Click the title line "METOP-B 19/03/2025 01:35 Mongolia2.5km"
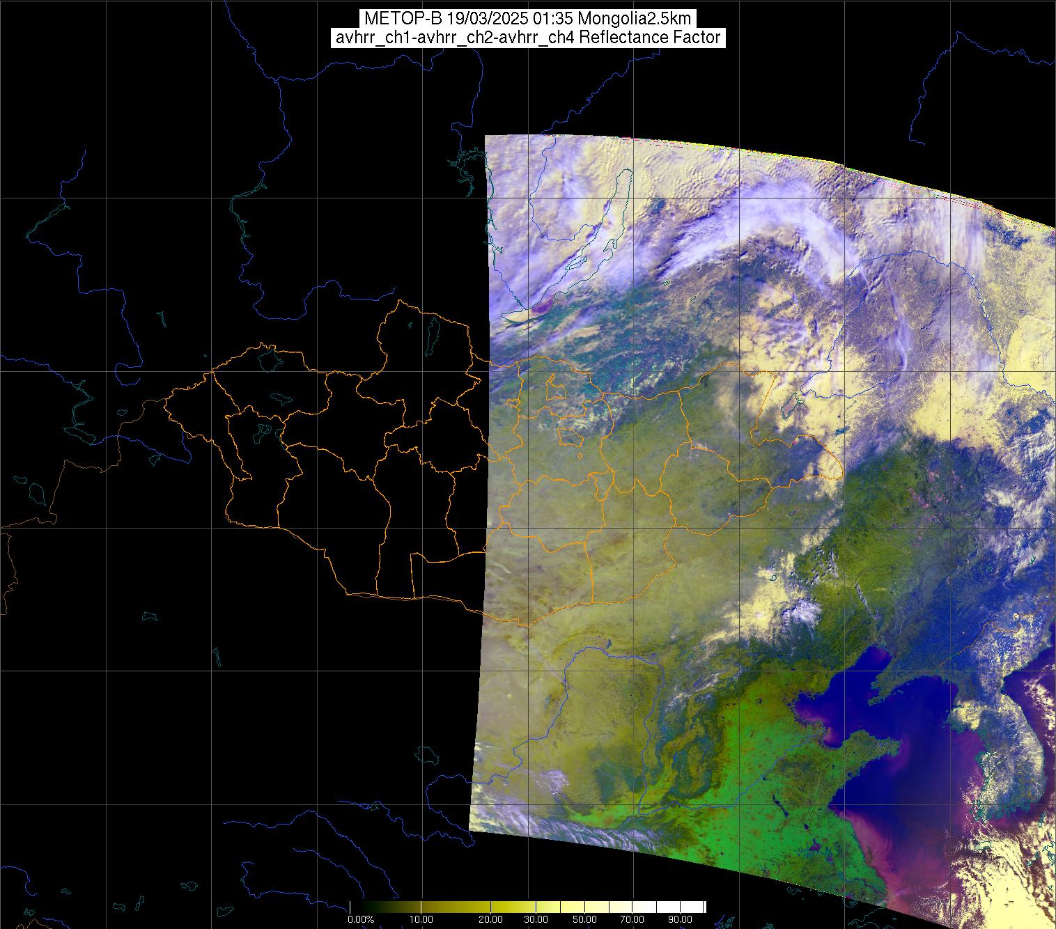The width and height of the screenshot is (1056, 929). click(527, 18)
